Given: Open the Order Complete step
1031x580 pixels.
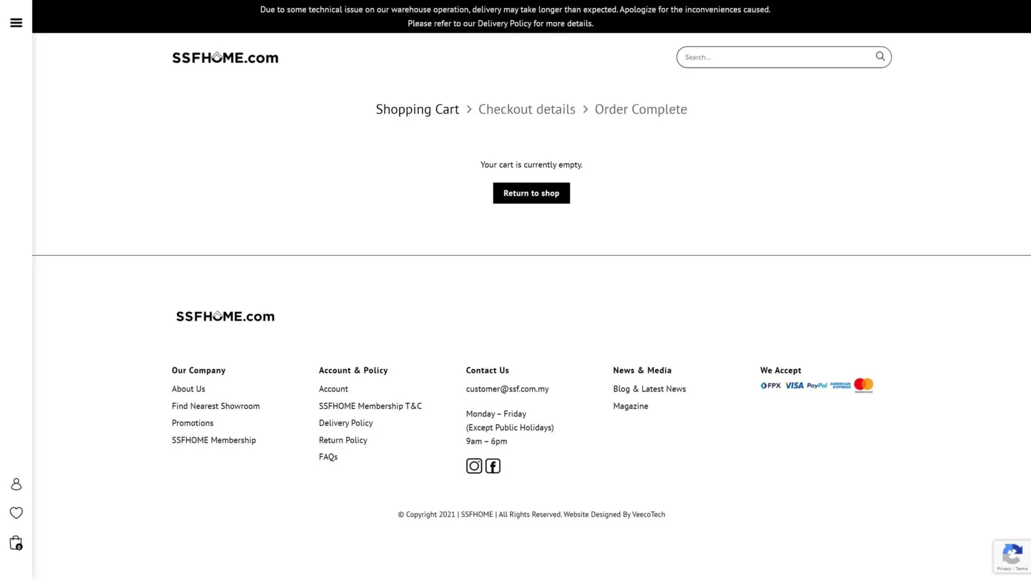Looking at the screenshot, I should tap(640, 109).
